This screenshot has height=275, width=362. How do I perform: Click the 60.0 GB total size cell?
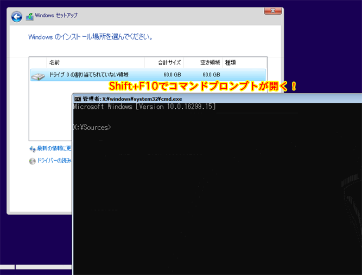tap(172, 75)
